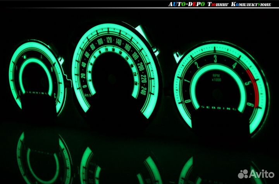Image resolution: width=279 pixels, height=184 pixels.
Task: Select number 3 on the tachometer
Action: (x=215, y=58)
